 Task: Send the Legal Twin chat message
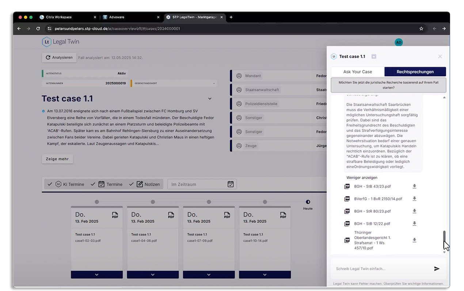437,269
